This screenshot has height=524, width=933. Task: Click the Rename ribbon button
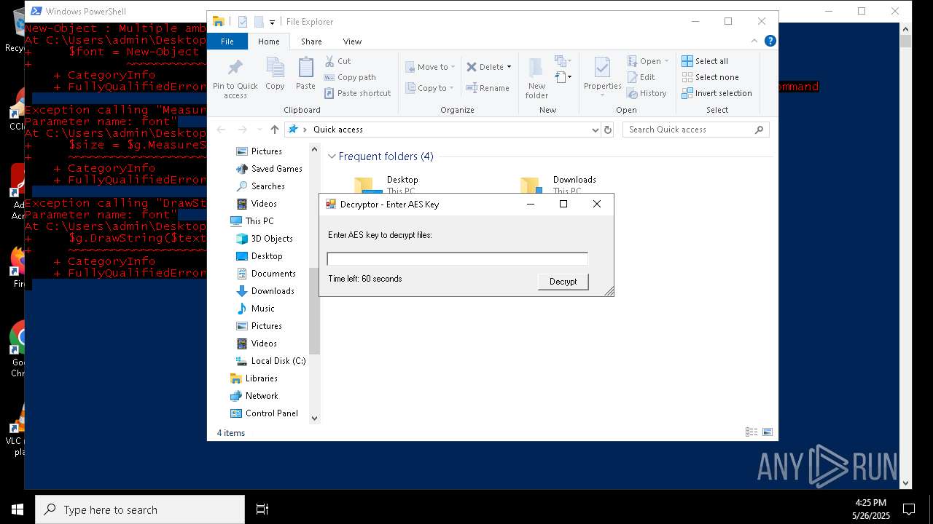(488, 88)
